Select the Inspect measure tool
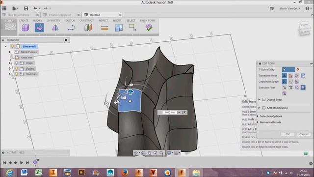314x177 pixels. coord(105,28)
